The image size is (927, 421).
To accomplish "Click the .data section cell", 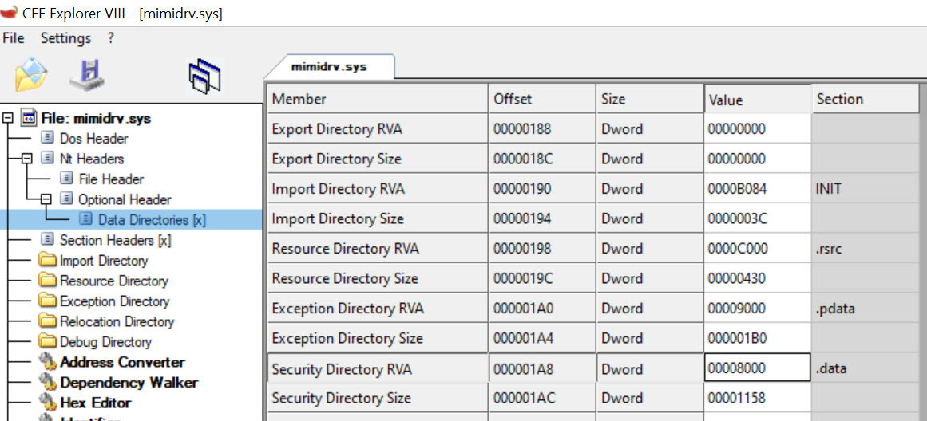I will click(866, 368).
